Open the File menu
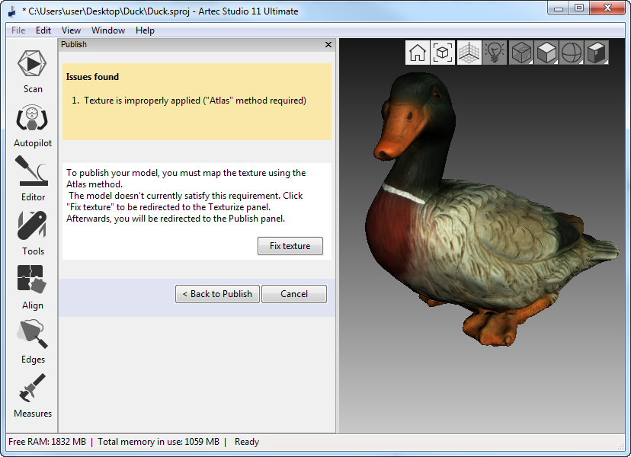 click(18, 30)
